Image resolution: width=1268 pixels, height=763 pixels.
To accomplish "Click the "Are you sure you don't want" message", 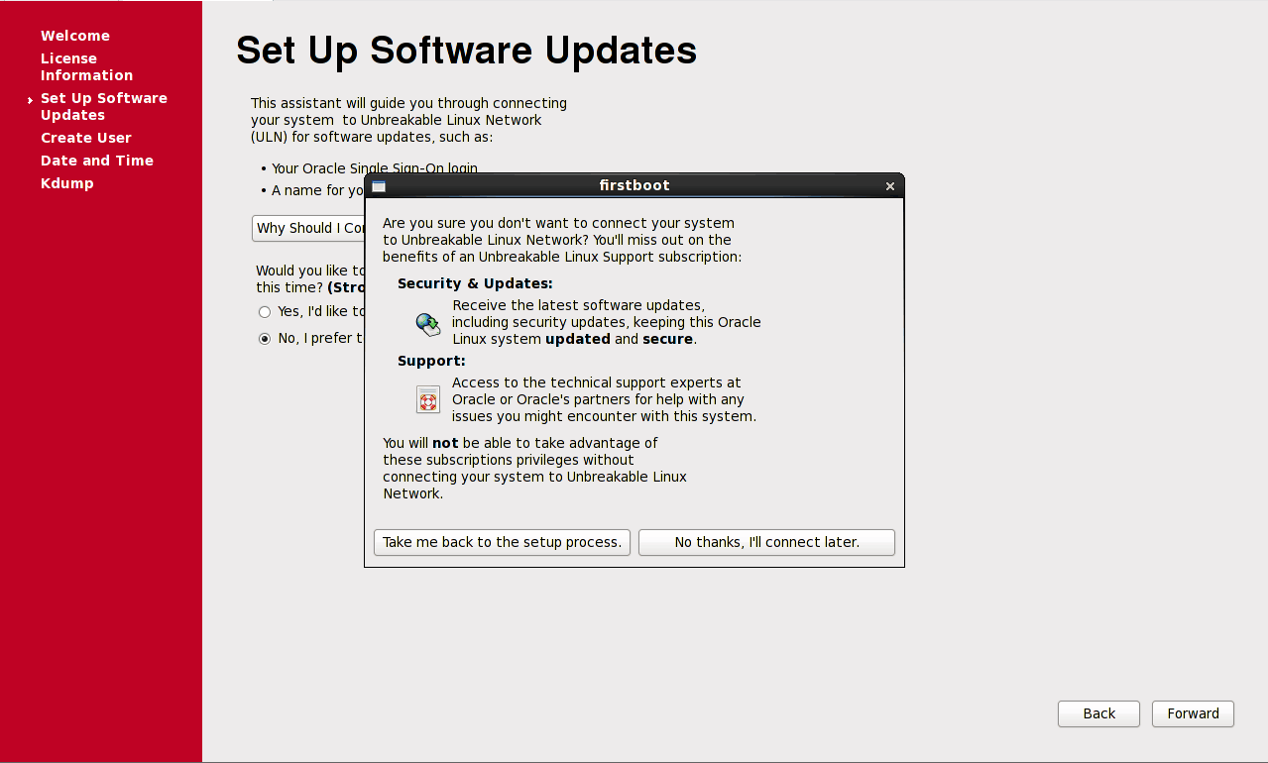I will coord(562,240).
